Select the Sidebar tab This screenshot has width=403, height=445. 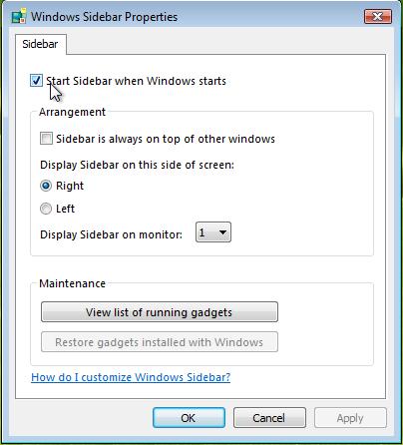point(40,44)
